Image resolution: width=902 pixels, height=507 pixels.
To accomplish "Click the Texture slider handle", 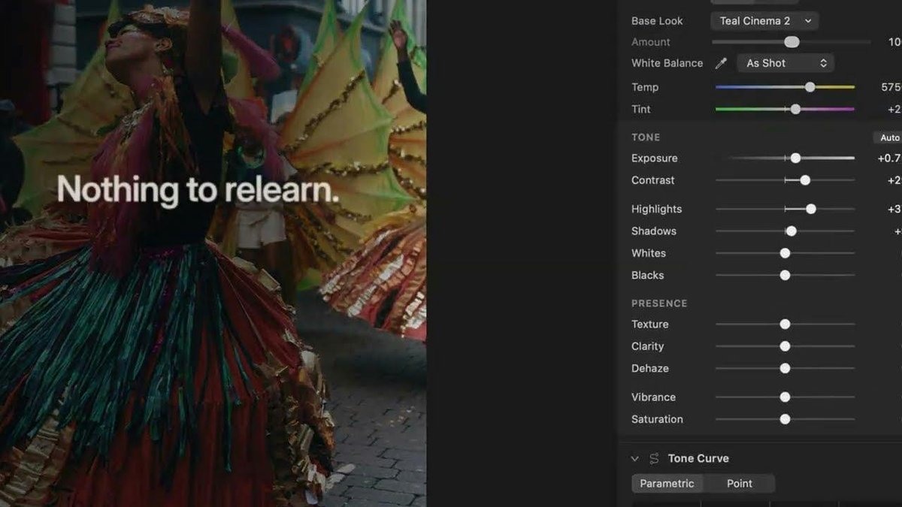I will 785,324.
